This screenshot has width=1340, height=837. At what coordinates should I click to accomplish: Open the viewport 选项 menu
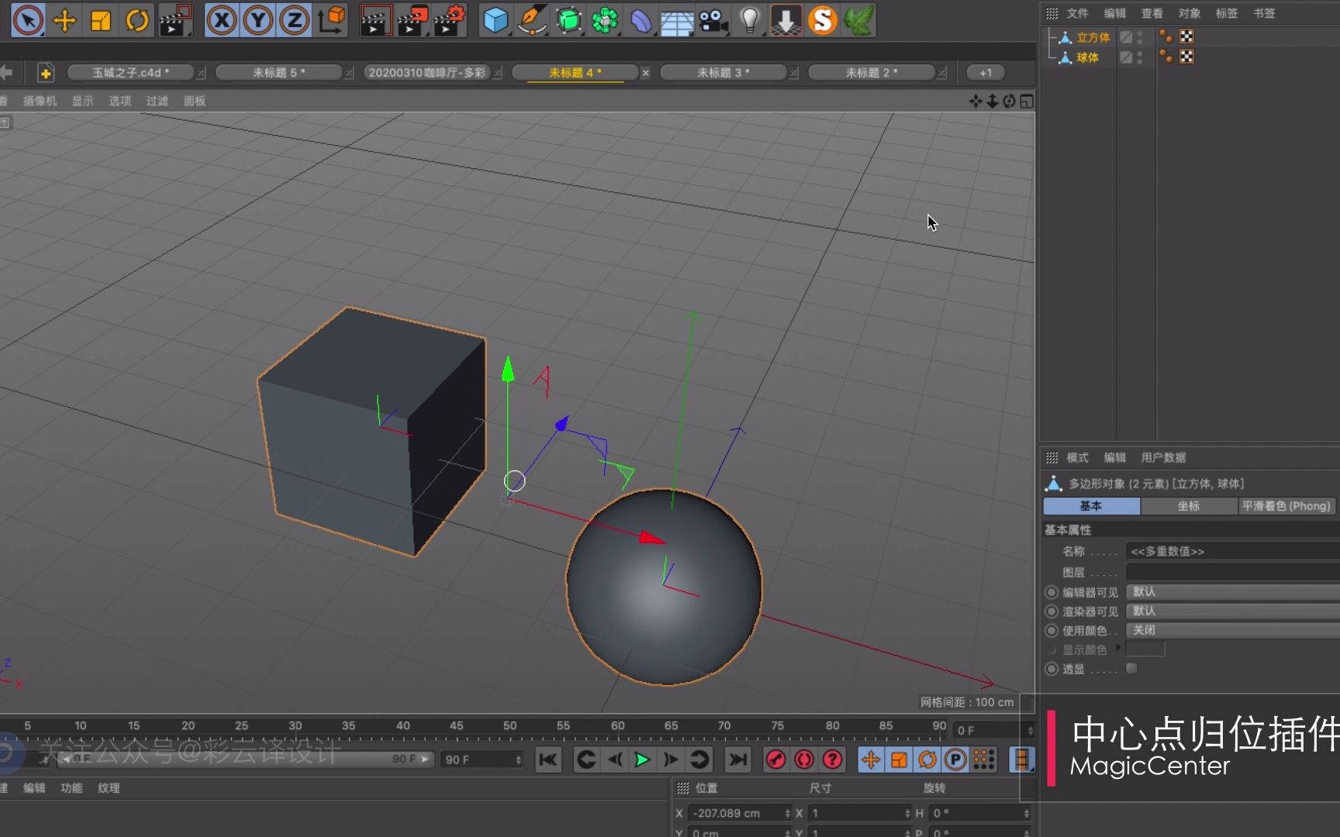tap(120, 101)
